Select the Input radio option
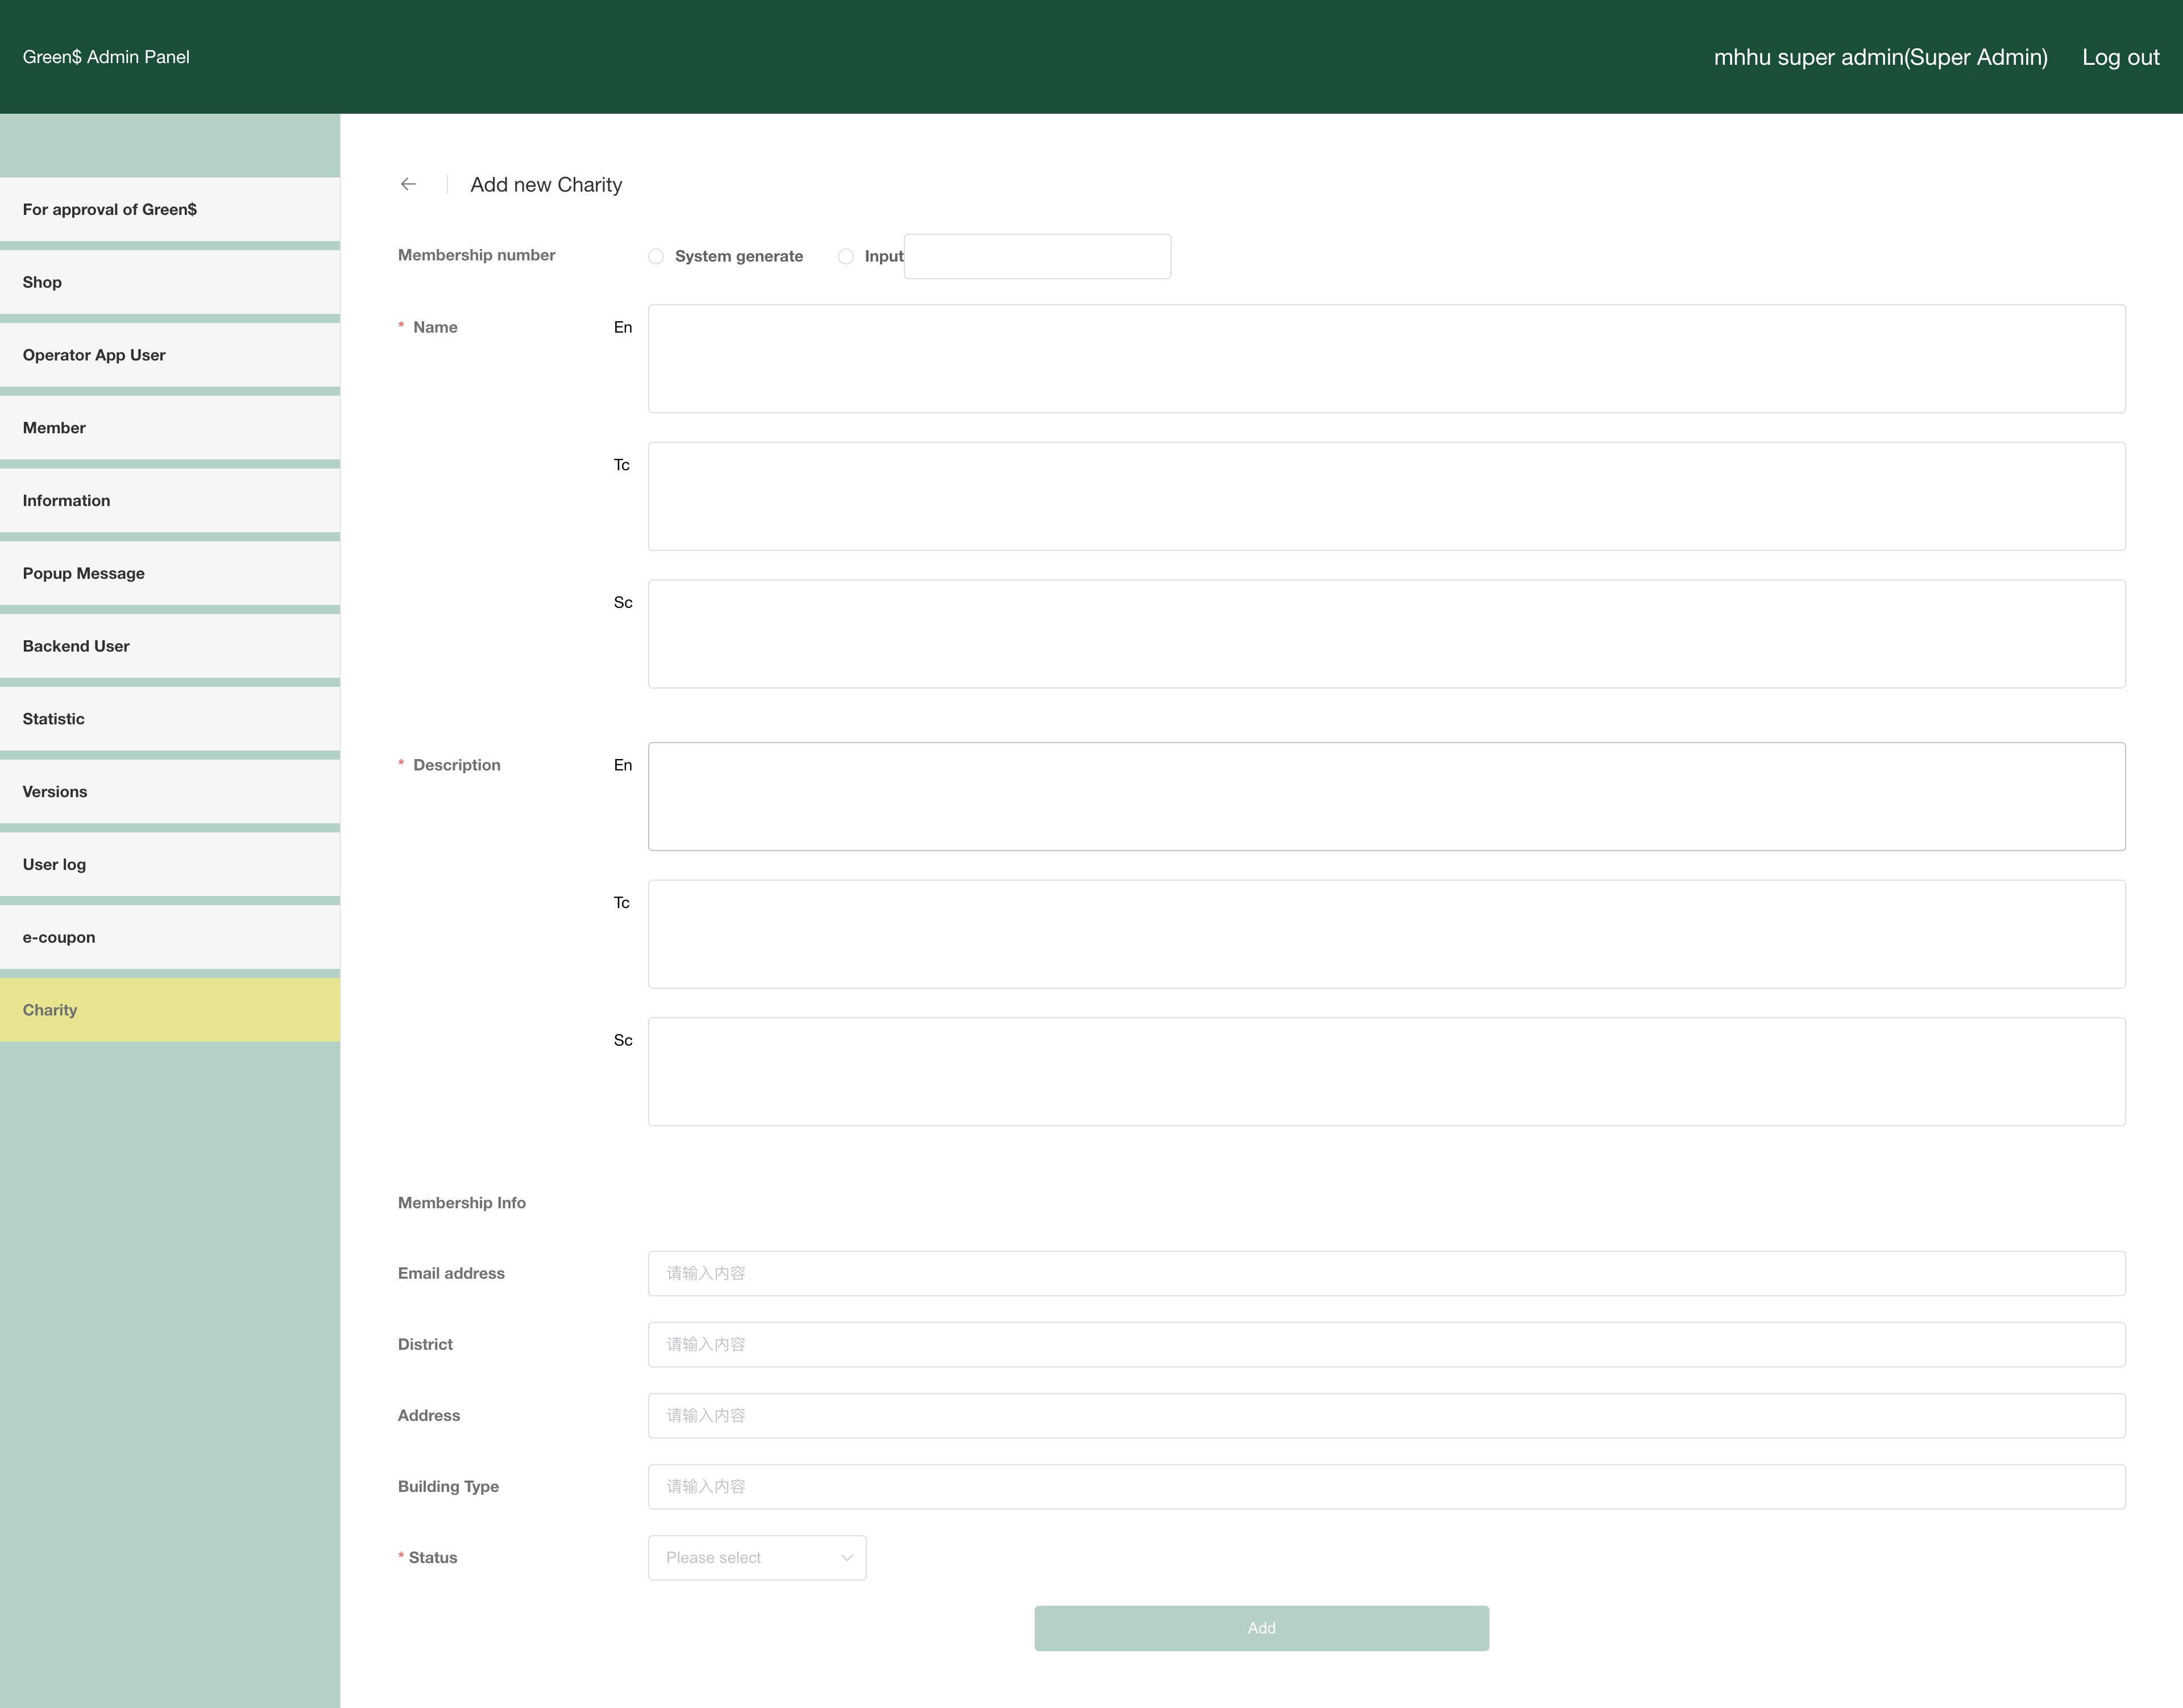 click(846, 257)
